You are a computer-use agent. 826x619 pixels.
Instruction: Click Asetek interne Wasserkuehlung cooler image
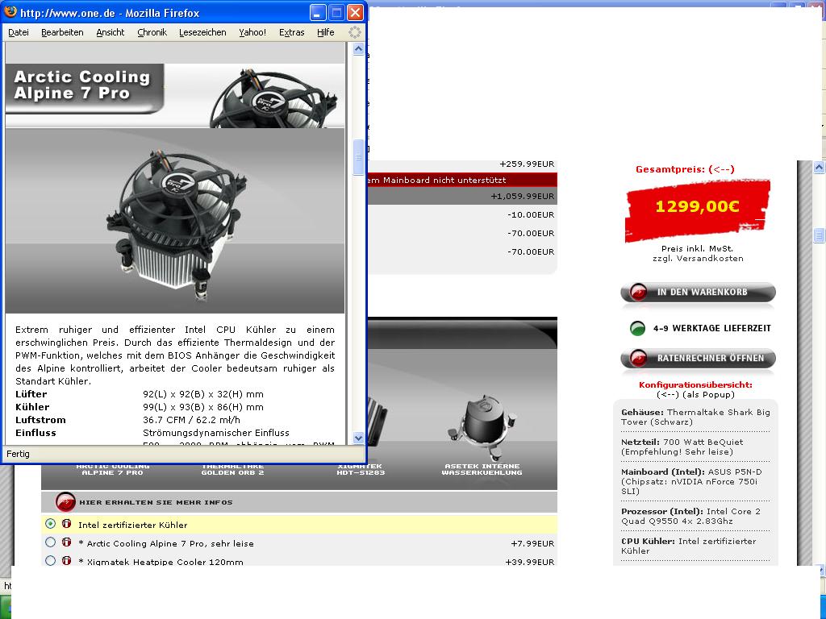[481, 427]
